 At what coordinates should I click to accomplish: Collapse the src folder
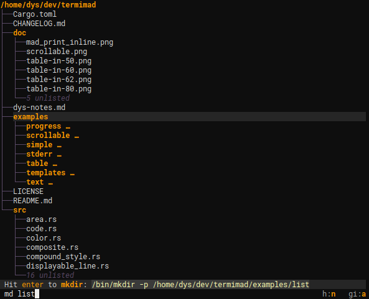tap(19, 210)
